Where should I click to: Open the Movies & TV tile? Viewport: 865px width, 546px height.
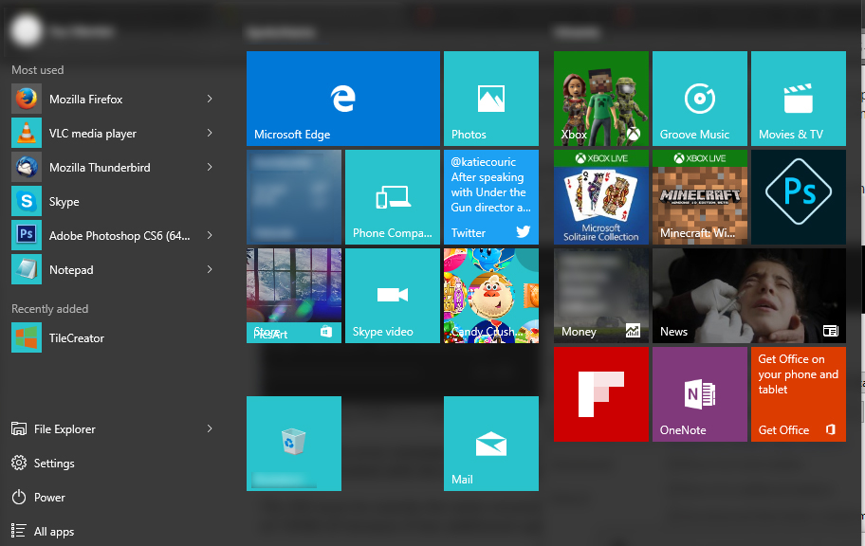pos(799,99)
